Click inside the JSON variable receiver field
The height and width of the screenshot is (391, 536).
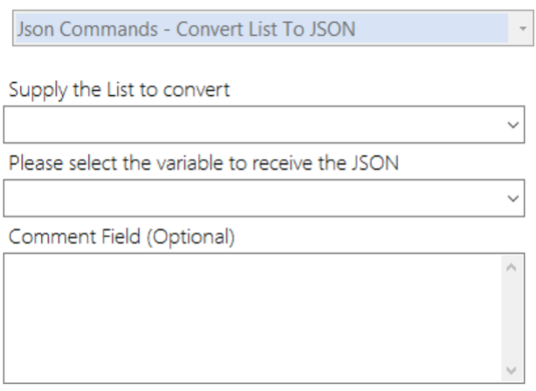tap(253, 199)
